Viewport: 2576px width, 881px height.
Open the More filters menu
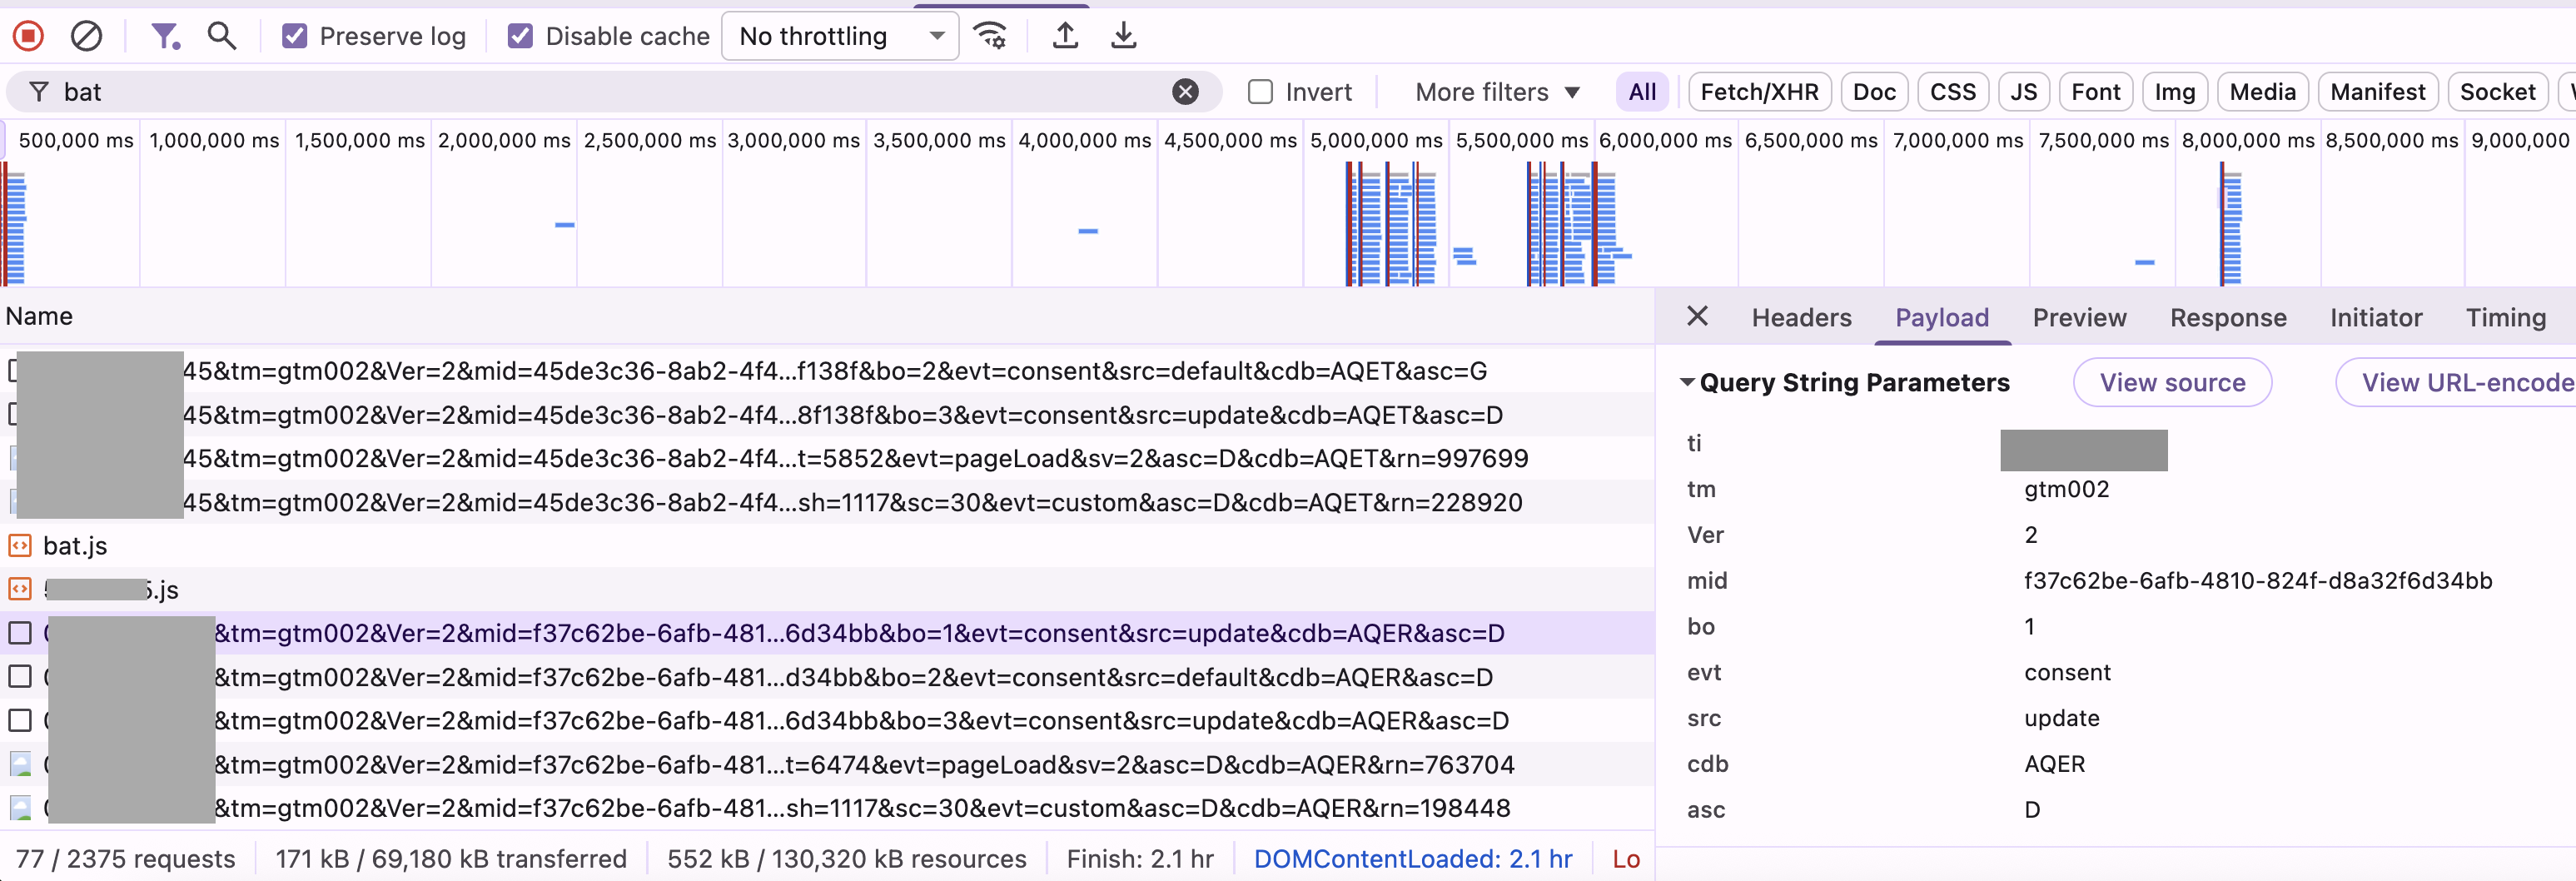tap(1496, 91)
